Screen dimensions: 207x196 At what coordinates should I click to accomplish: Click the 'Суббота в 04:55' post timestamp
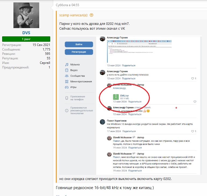tap(67, 5)
